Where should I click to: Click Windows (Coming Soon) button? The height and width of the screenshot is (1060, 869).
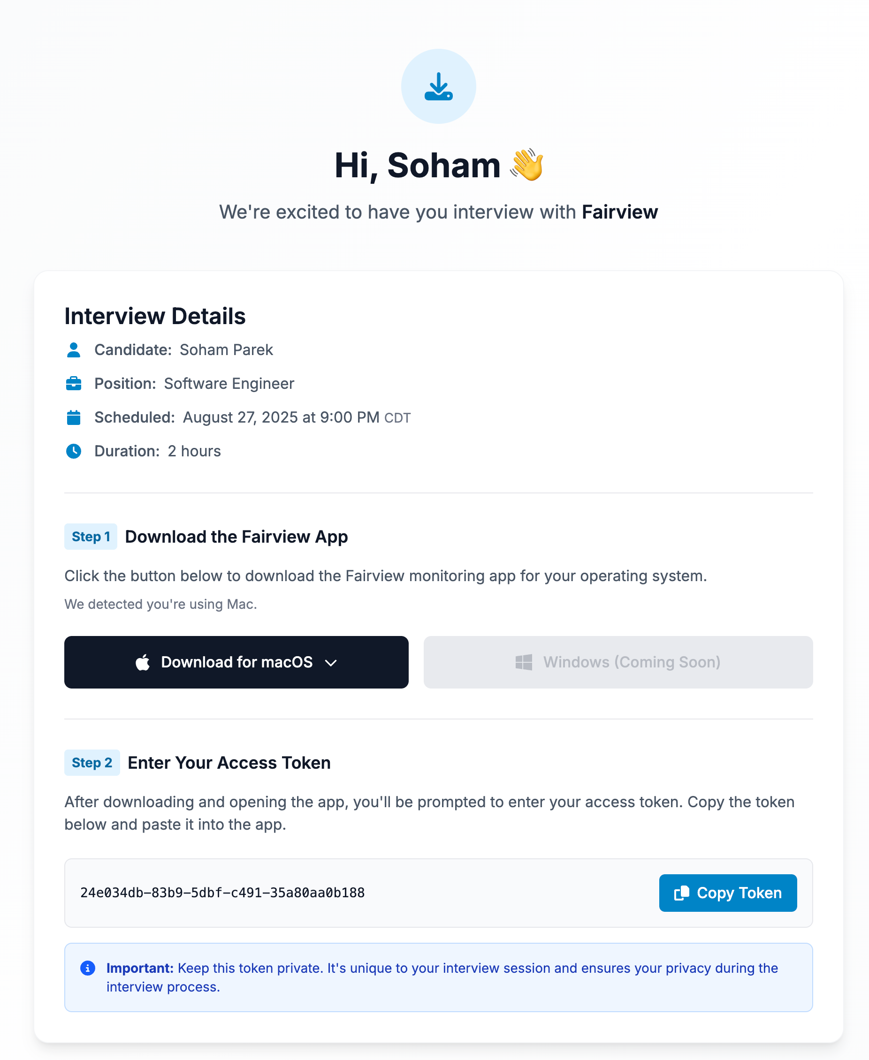coord(617,662)
